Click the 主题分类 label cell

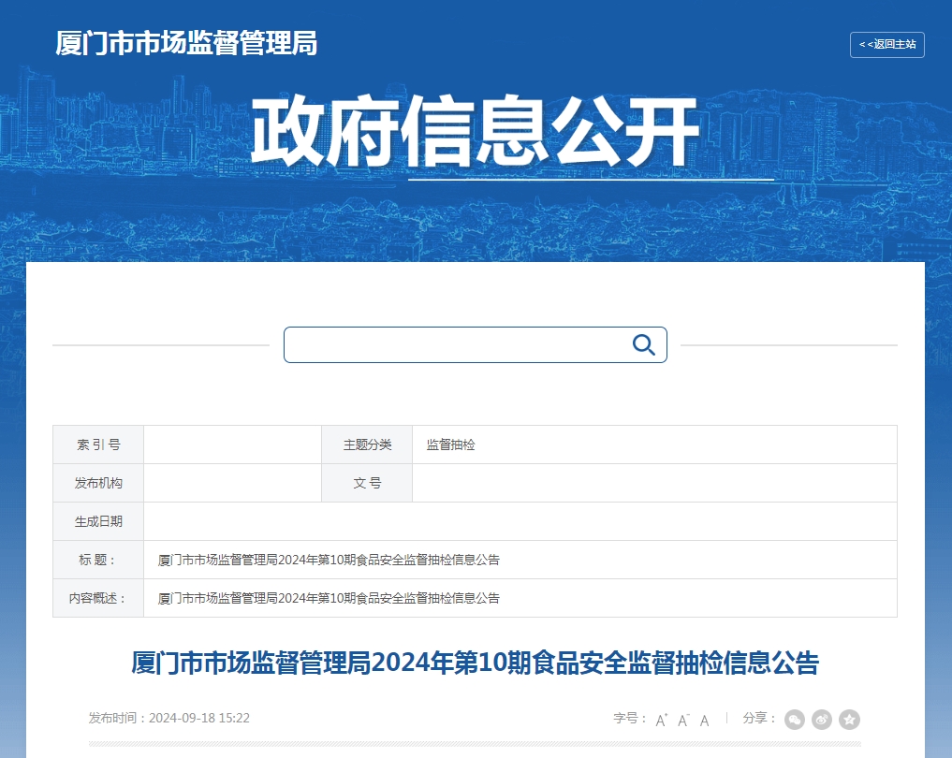coord(367,445)
